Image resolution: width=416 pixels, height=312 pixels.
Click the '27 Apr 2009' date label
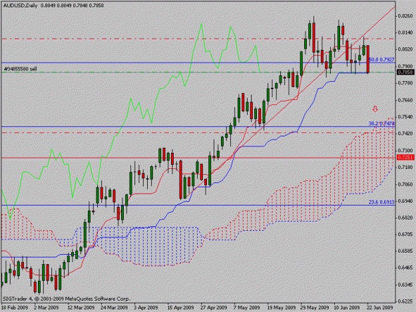214,308
